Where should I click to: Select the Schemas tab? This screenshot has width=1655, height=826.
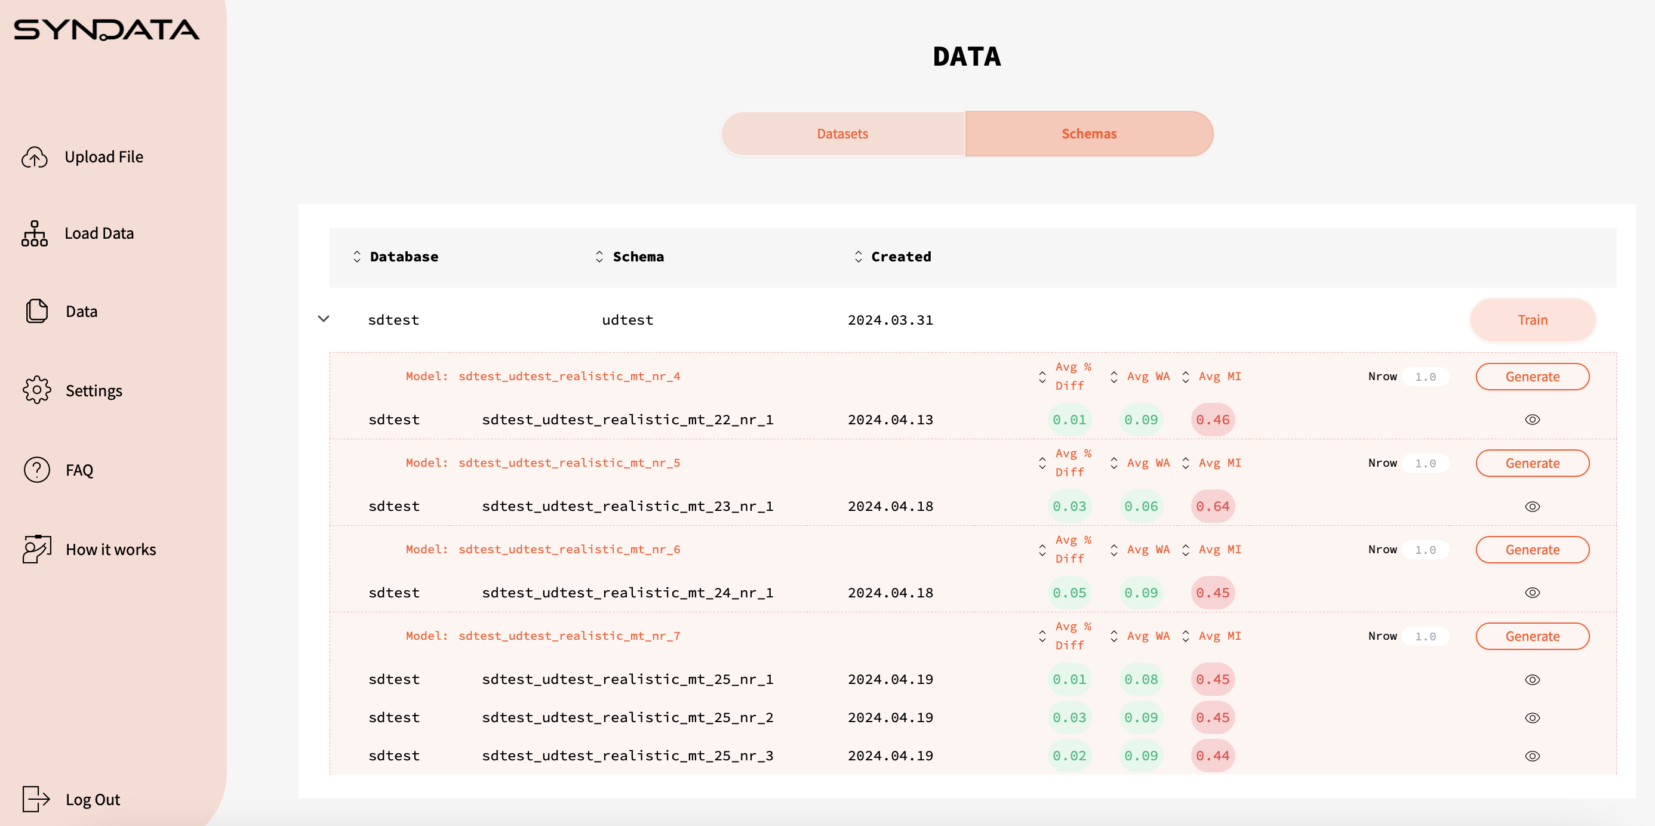(1089, 134)
